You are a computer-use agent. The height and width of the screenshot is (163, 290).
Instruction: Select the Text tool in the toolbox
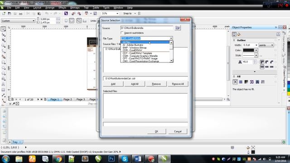tap(3, 85)
